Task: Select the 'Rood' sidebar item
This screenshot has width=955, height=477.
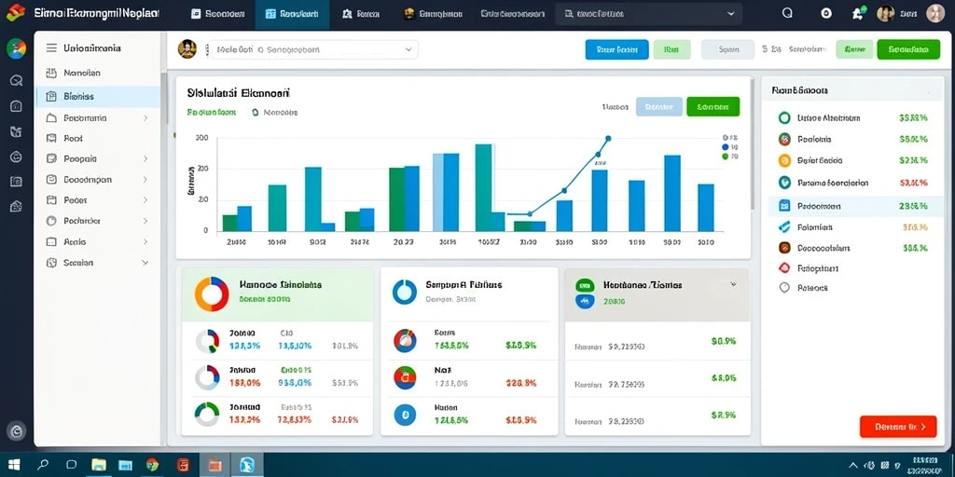Action: (97, 138)
